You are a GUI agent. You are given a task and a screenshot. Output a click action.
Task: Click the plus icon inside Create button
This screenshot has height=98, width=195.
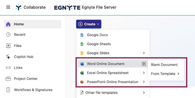point(80,24)
